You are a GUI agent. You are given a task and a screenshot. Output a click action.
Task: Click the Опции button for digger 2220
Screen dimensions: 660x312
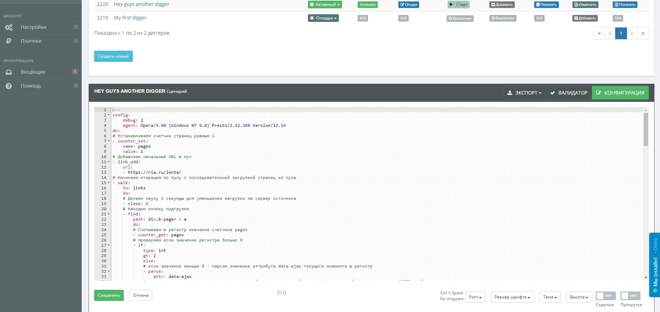pyautogui.click(x=409, y=5)
